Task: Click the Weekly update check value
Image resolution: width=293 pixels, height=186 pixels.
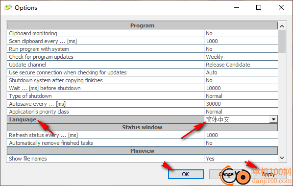Action: pos(241,57)
